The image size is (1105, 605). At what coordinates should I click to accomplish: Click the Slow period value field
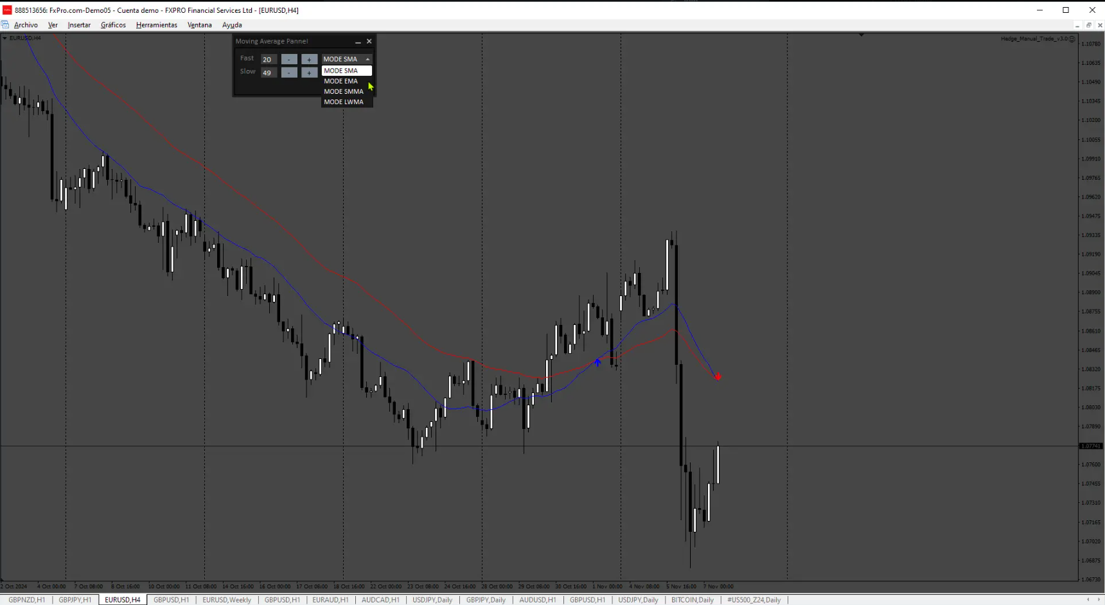coord(269,73)
